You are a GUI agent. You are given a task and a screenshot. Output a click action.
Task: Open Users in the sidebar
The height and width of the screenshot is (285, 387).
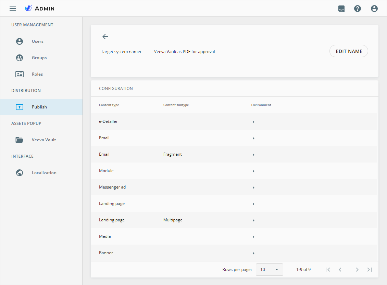37,41
